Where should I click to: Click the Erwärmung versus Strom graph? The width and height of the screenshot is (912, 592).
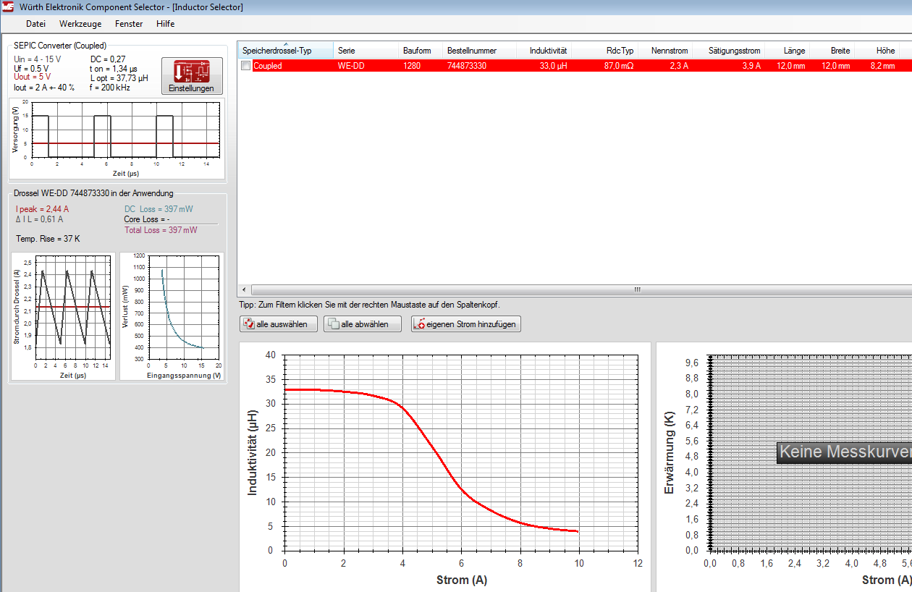point(785,468)
